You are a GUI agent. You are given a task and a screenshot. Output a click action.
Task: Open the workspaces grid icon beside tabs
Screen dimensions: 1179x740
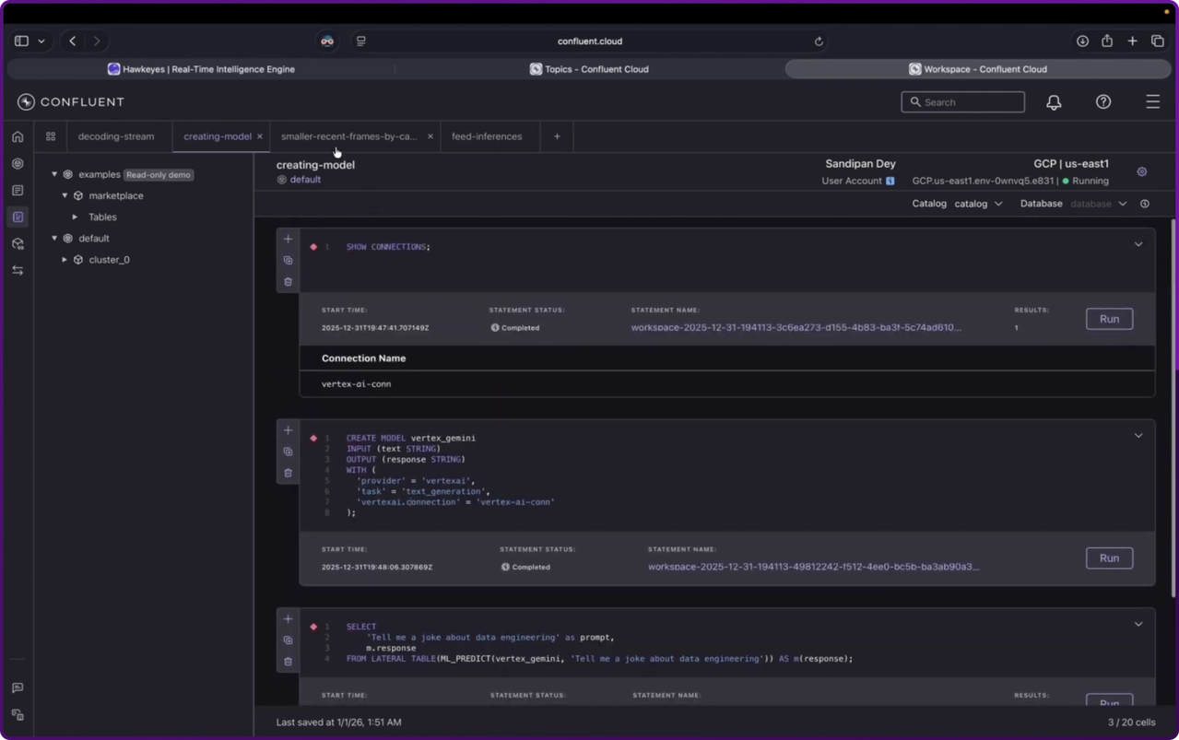pyautogui.click(x=51, y=136)
